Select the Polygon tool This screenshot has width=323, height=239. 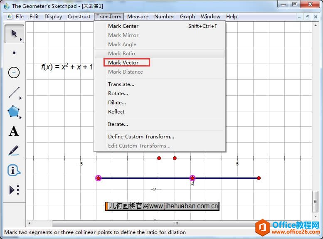pos(14,111)
